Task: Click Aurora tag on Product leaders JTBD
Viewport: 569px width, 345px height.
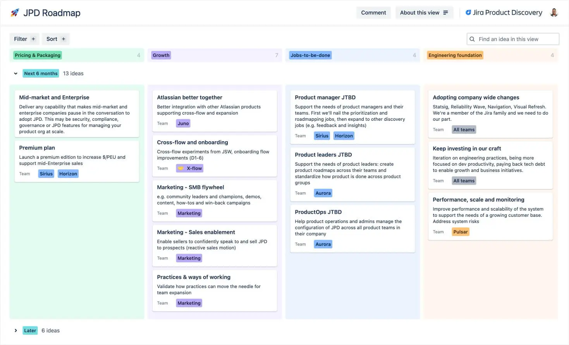Action: pos(323,193)
